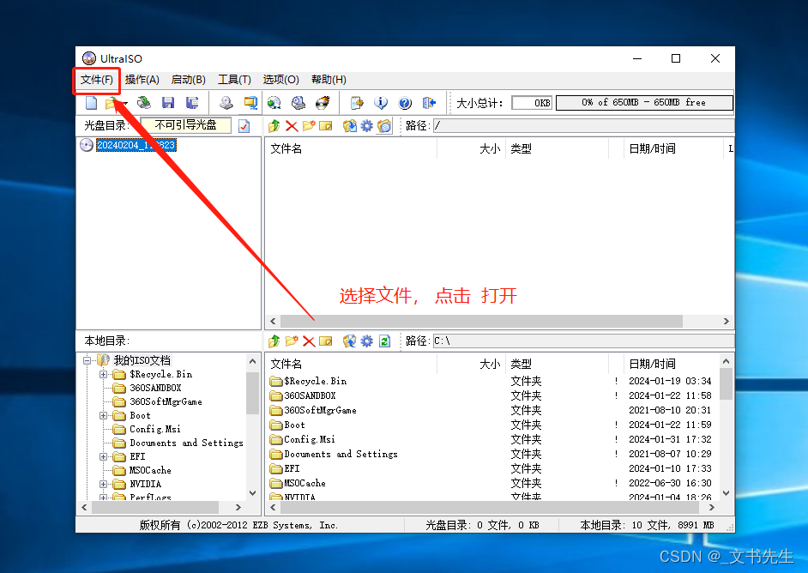Open the 启动(B) menu

click(x=188, y=80)
